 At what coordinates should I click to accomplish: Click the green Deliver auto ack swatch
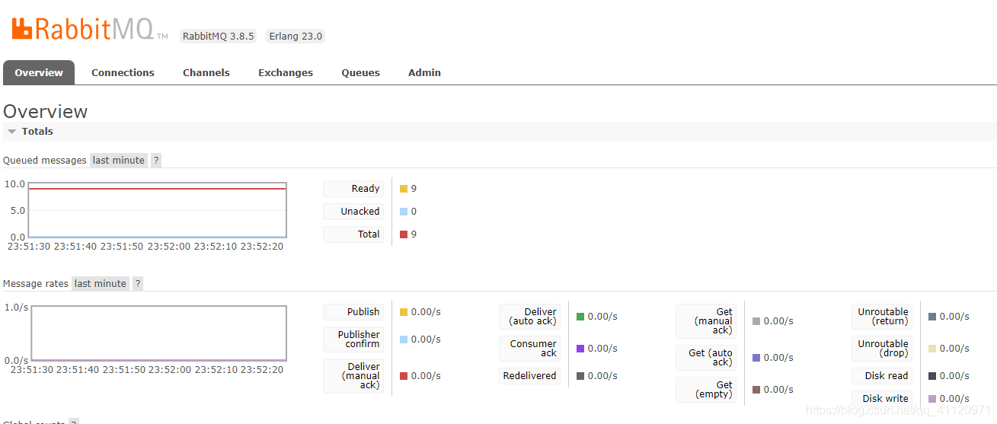(580, 317)
